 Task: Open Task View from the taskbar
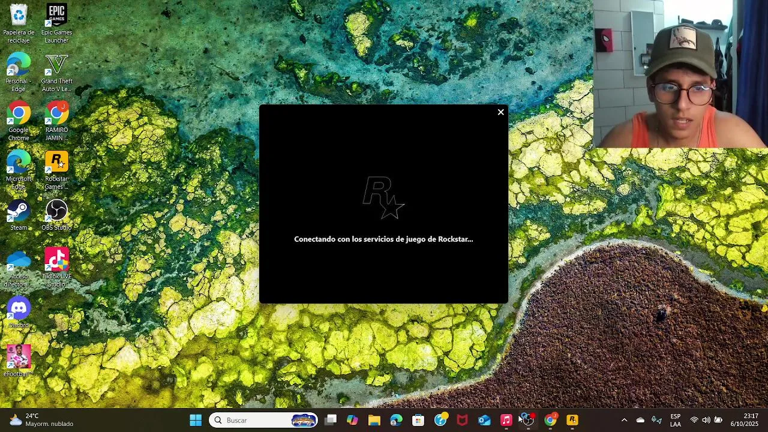point(331,420)
